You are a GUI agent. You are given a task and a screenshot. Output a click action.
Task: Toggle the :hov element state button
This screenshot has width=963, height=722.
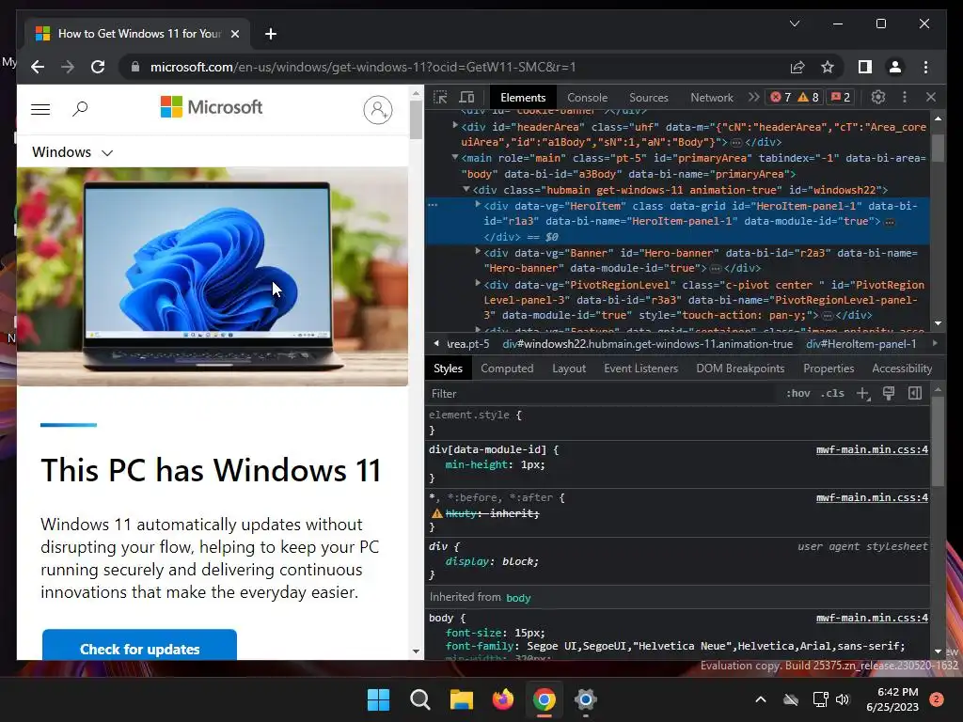[797, 394]
